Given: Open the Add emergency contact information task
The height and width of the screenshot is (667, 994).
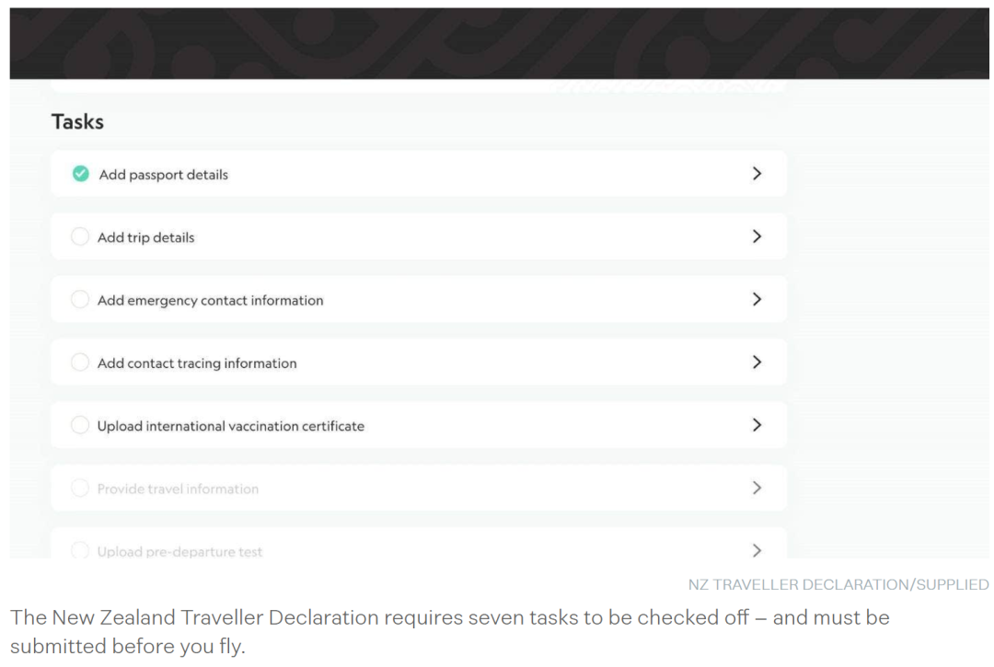Looking at the screenshot, I should tap(419, 299).
